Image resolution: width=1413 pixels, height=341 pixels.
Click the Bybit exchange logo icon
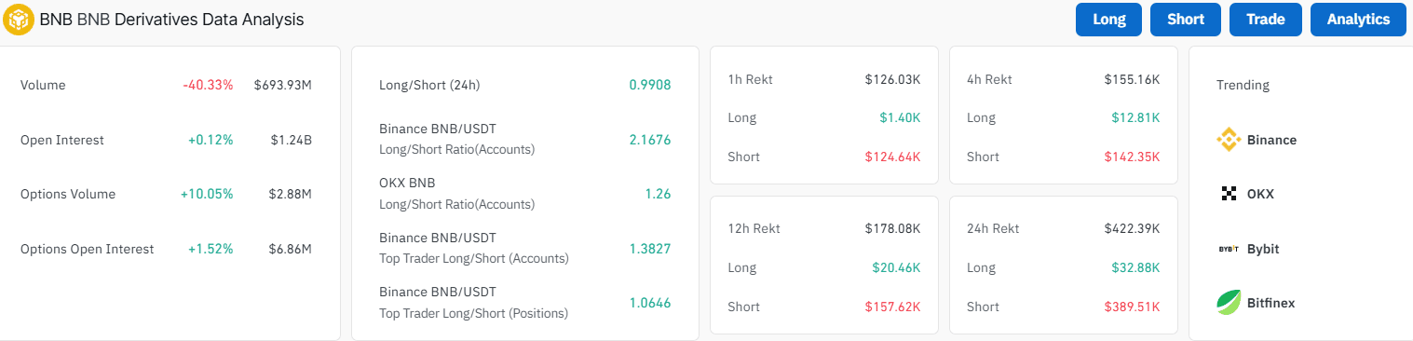(x=1229, y=249)
